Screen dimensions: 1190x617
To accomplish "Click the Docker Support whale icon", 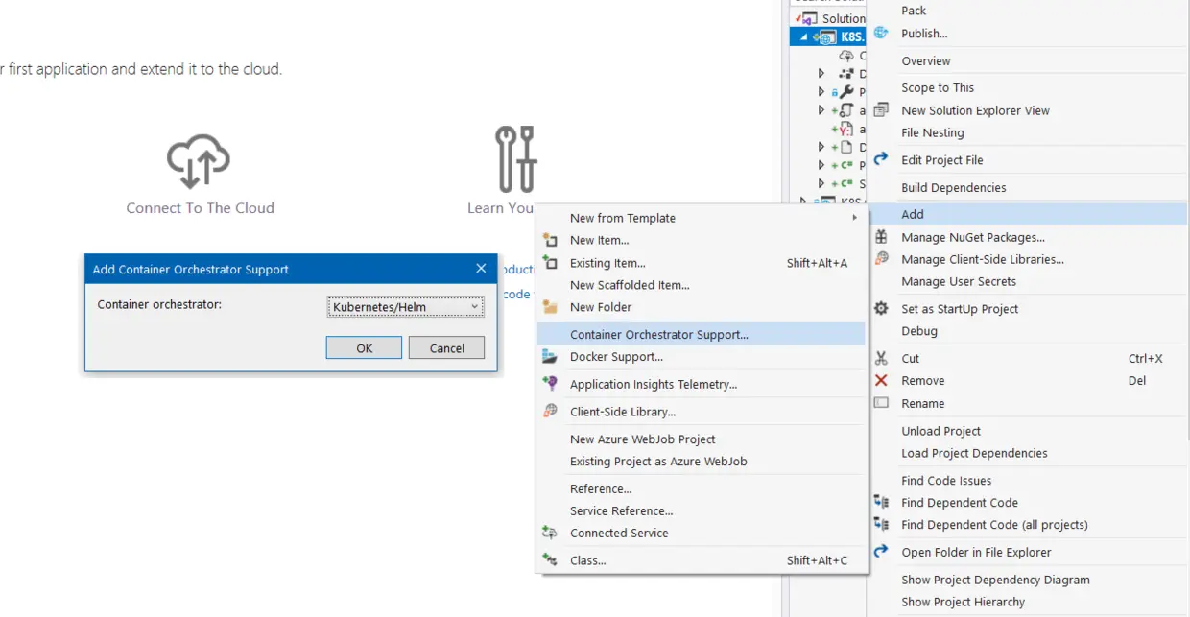I will pyautogui.click(x=550, y=356).
